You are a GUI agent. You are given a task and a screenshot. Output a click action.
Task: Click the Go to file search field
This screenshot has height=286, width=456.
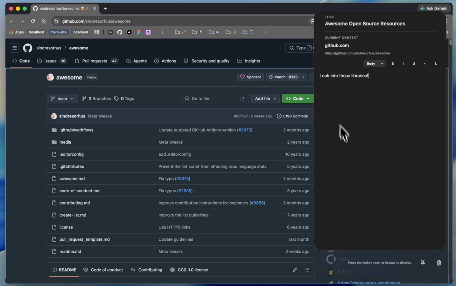pos(215,98)
